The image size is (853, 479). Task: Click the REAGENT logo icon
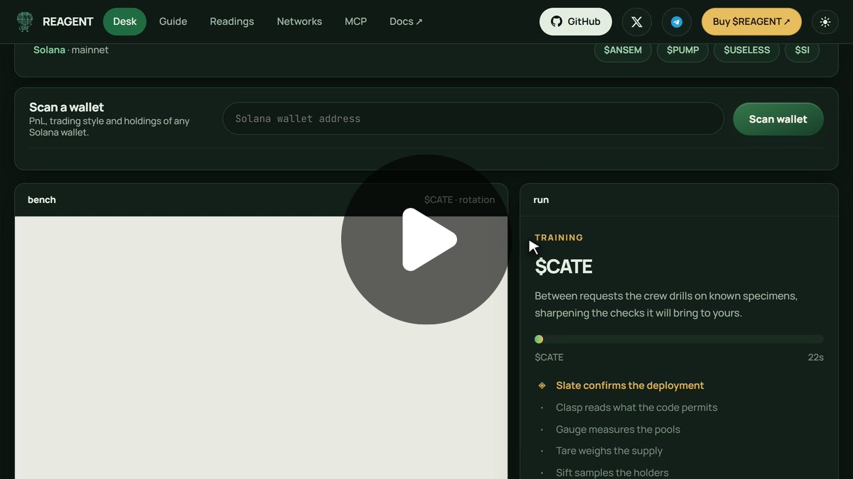coord(25,22)
